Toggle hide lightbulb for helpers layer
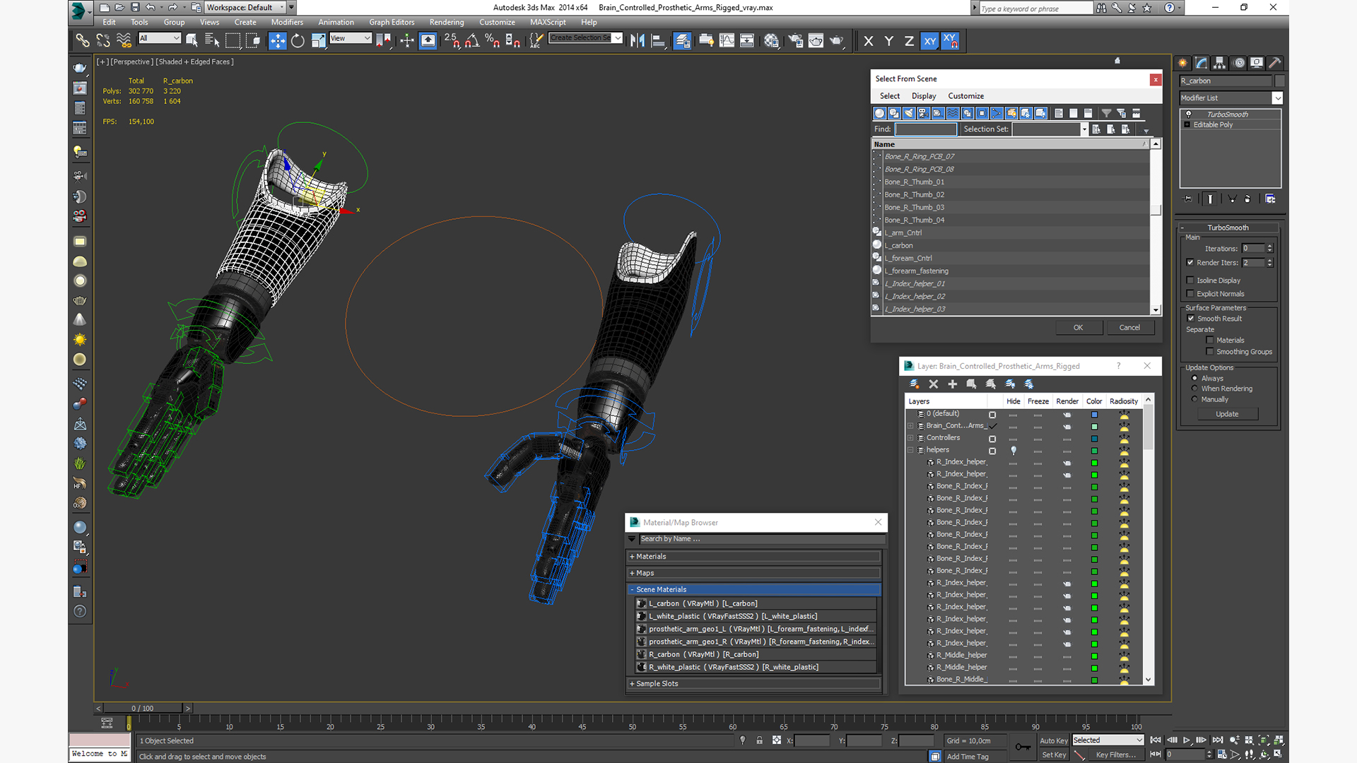 (1014, 450)
